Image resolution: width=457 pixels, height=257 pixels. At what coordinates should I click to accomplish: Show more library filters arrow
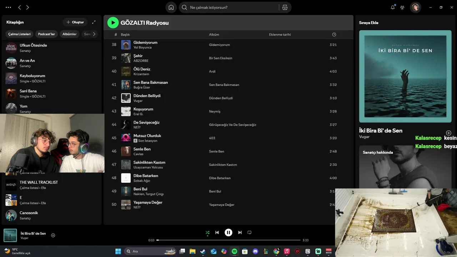point(94,34)
